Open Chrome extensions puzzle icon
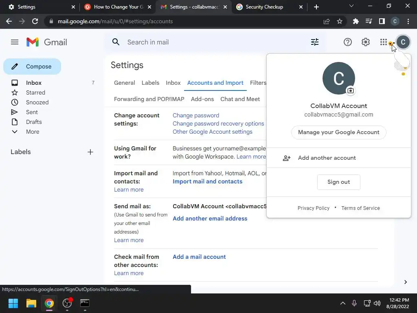Image resolution: width=417 pixels, height=313 pixels. pyautogui.click(x=356, y=21)
